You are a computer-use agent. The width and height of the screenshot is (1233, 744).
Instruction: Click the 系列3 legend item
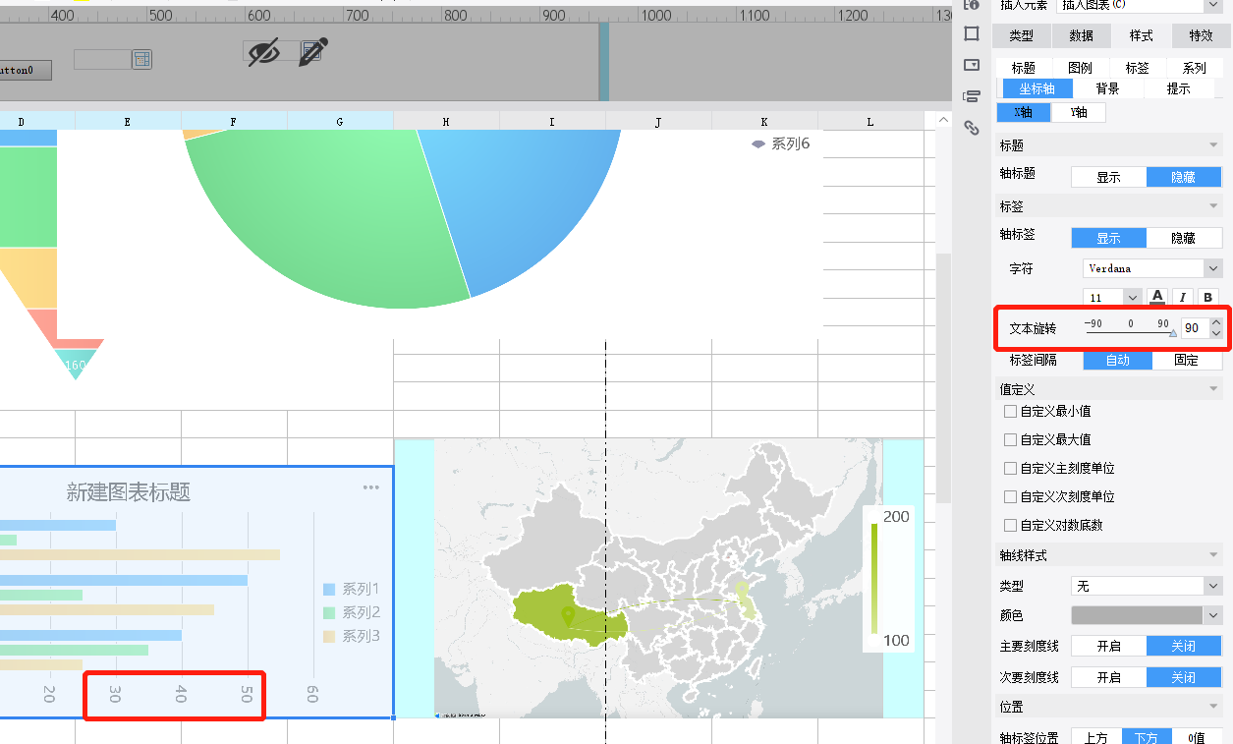351,636
